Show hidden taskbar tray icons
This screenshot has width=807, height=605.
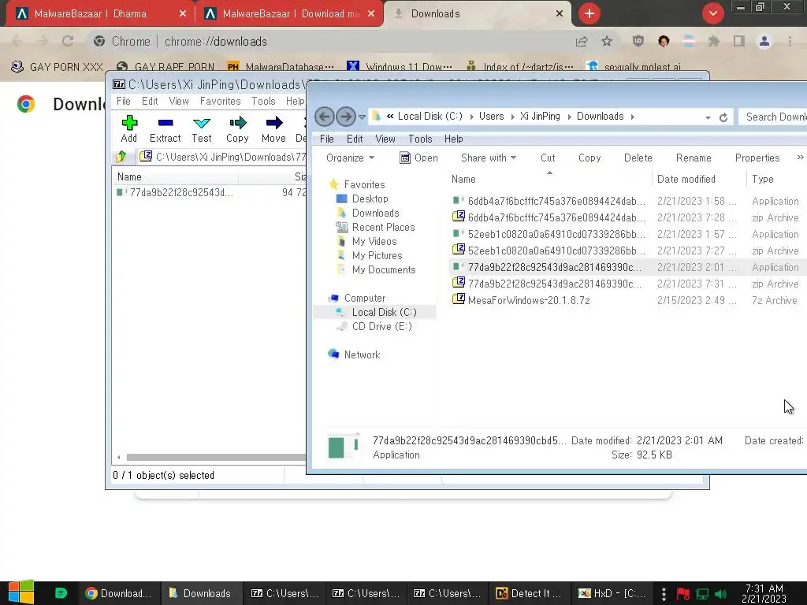tap(664, 594)
